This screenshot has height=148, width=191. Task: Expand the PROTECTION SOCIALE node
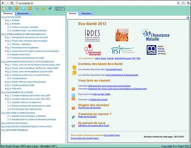point(2,123)
